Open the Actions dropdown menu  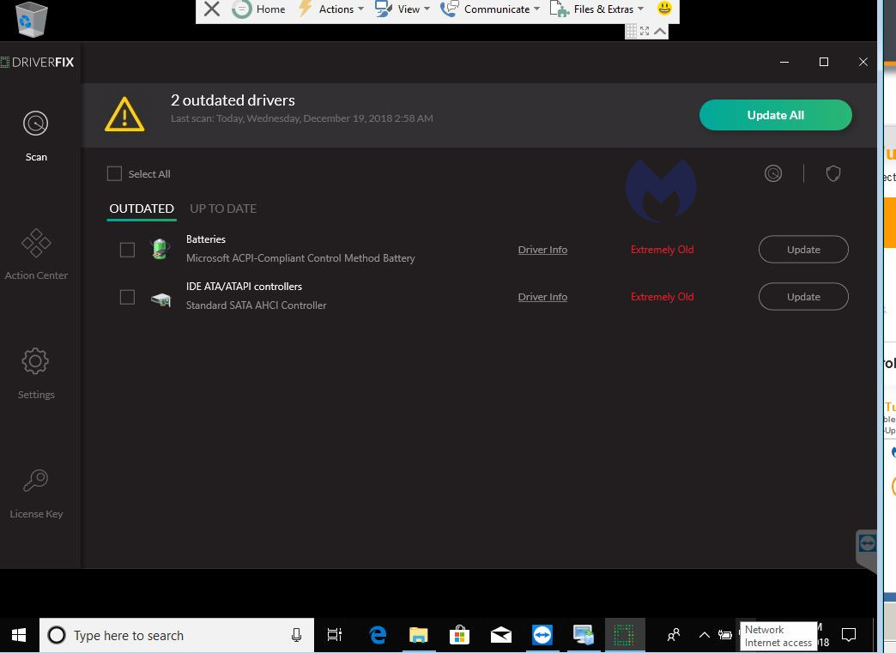pyautogui.click(x=332, y=9)
